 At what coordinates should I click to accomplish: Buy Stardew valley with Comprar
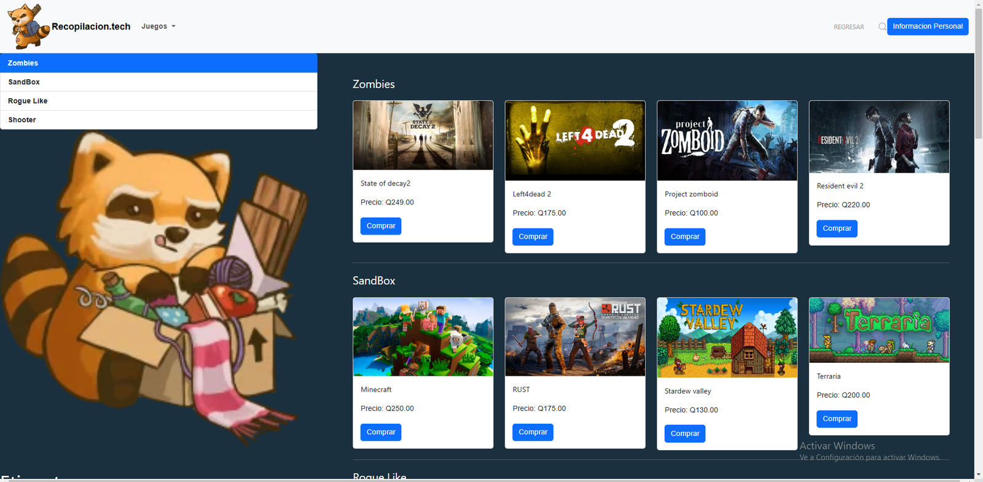(x=685, y=433)
